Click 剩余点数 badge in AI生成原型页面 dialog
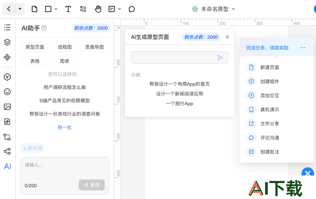This screenshot has height=199, width=316. coord(201,37)
